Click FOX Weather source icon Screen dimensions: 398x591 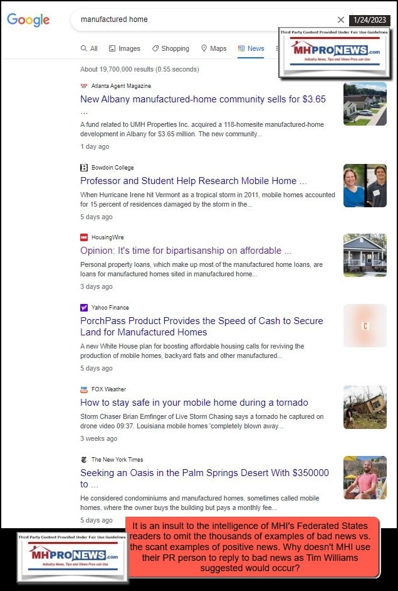pos(84,389)
